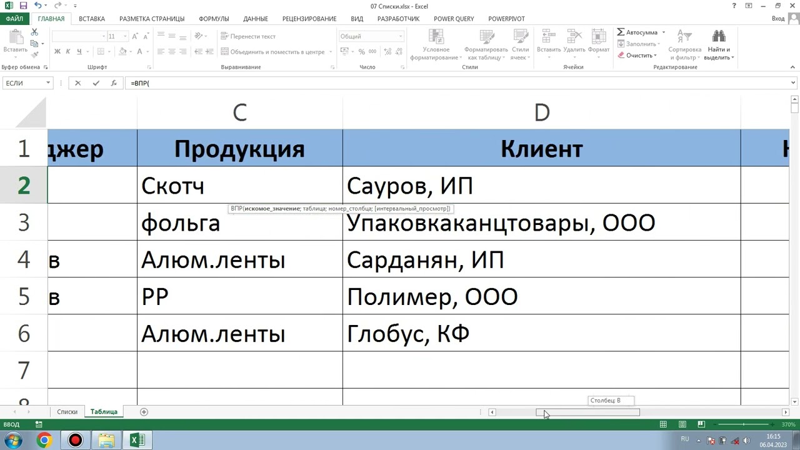Click the zoom slider in status bar

point(743,424)
